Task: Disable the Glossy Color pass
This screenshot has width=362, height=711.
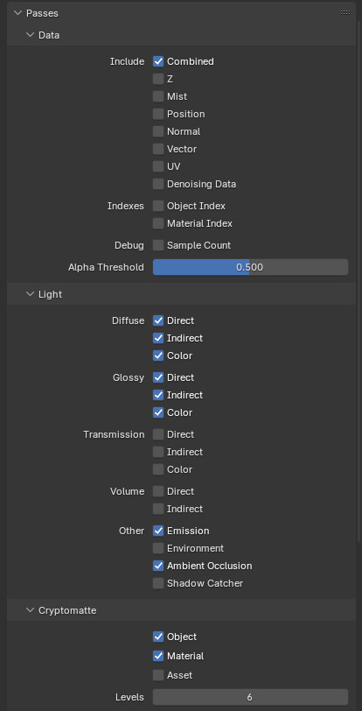Action: pos(158,412)
